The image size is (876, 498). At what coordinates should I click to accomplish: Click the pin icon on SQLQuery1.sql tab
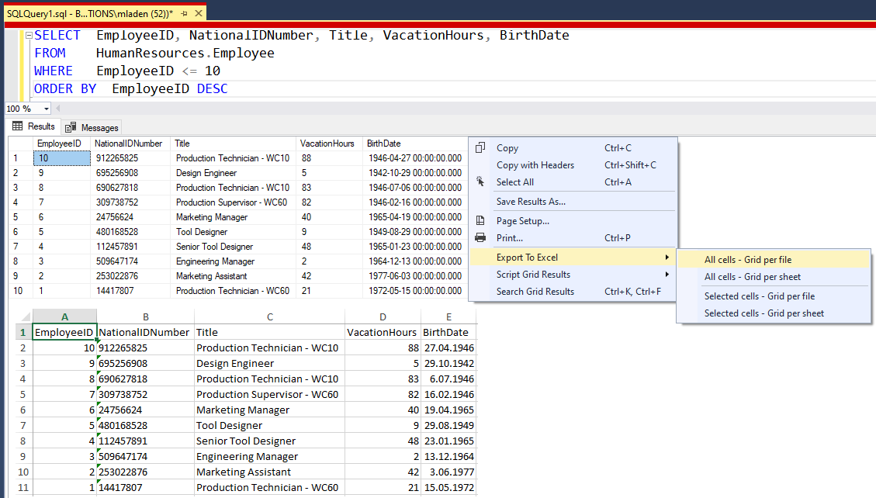pos(185,13)
